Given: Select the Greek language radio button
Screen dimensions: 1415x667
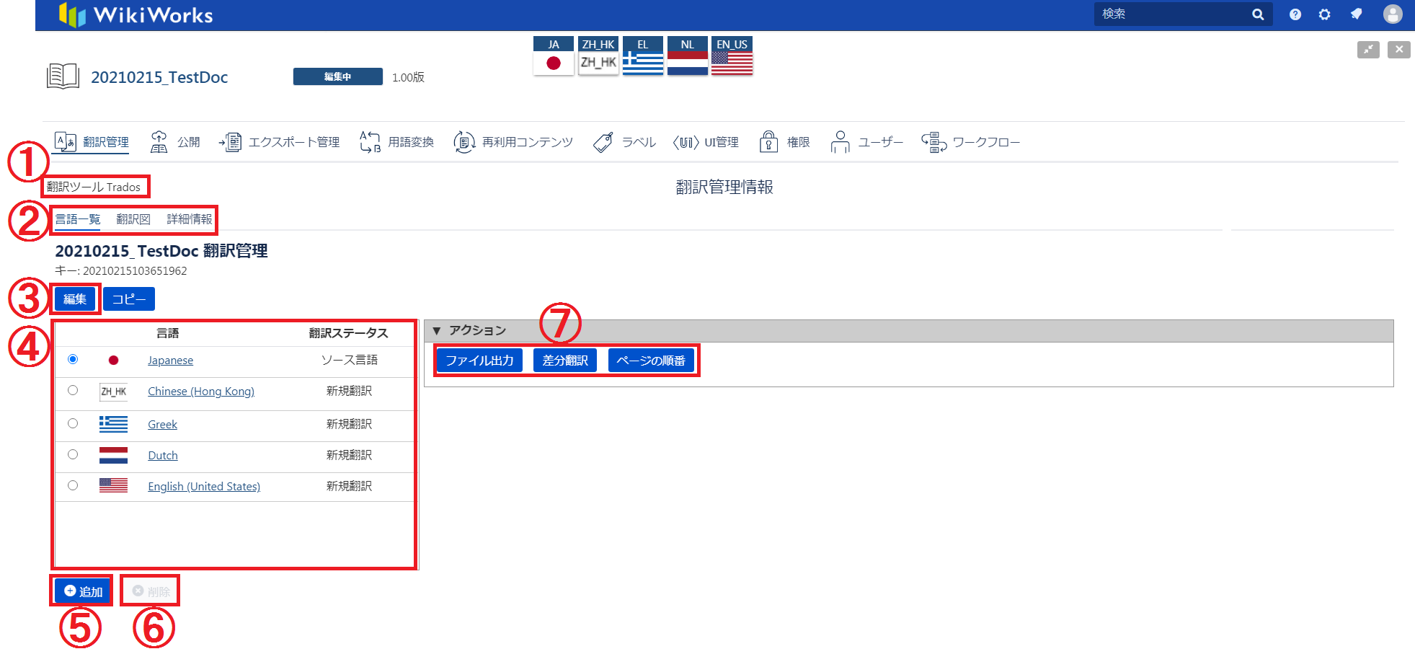Looking at the screenshot, I should tap(73, 423).
